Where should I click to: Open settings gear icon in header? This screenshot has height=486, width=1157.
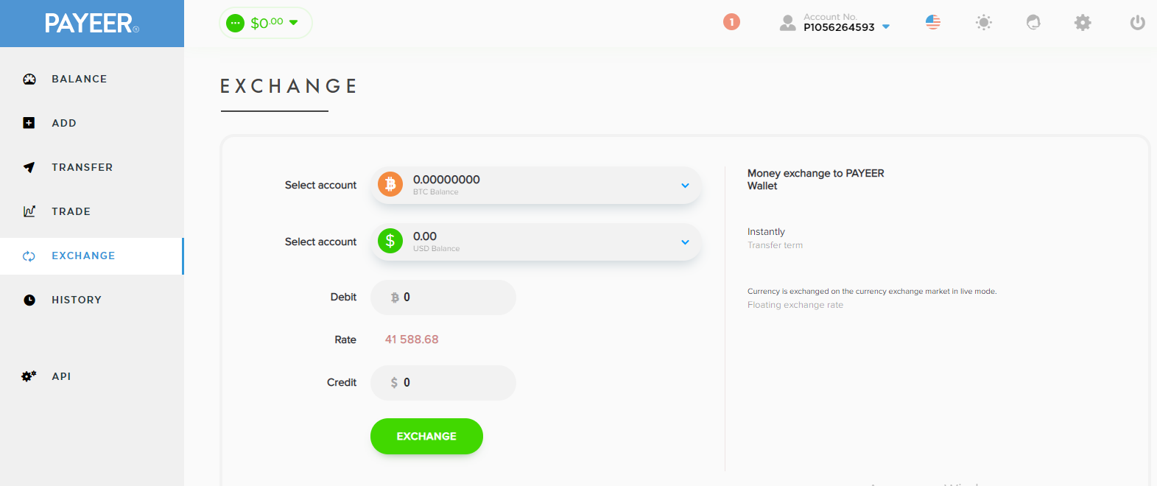pos(1083,22)
